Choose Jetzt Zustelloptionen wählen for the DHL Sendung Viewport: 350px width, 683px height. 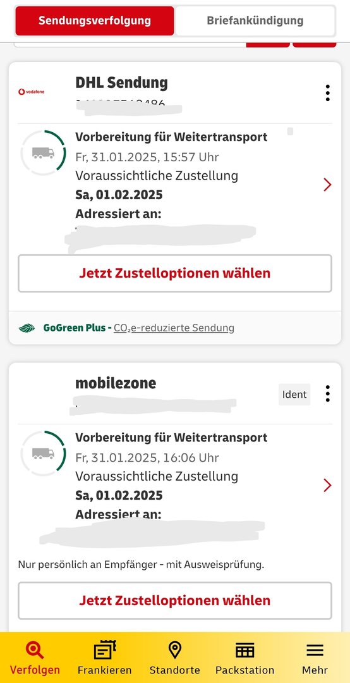click(x=175, y=274)
